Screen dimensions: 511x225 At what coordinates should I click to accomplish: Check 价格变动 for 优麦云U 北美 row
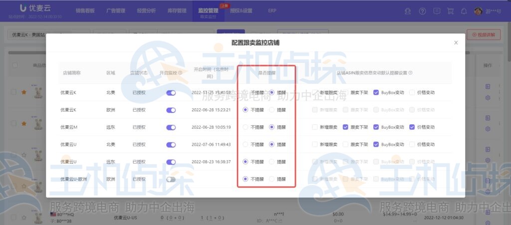tap(412, 144)
